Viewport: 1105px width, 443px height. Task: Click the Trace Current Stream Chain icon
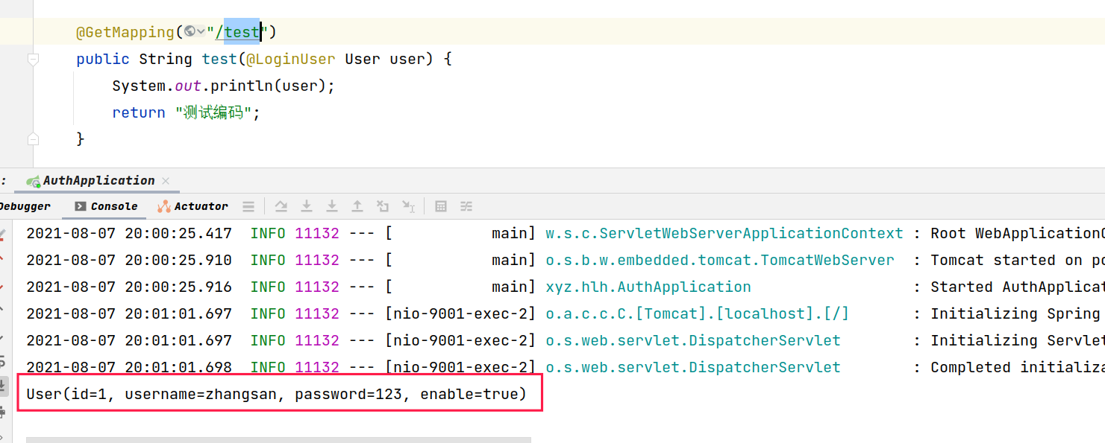coord(466,206)
